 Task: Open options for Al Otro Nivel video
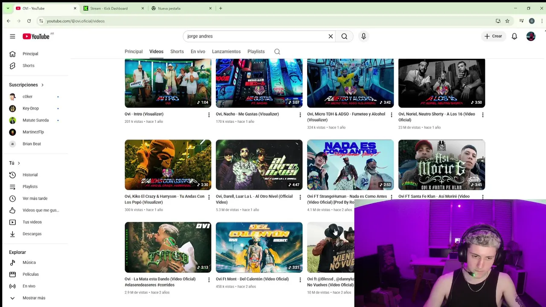[x=300, y=197]
